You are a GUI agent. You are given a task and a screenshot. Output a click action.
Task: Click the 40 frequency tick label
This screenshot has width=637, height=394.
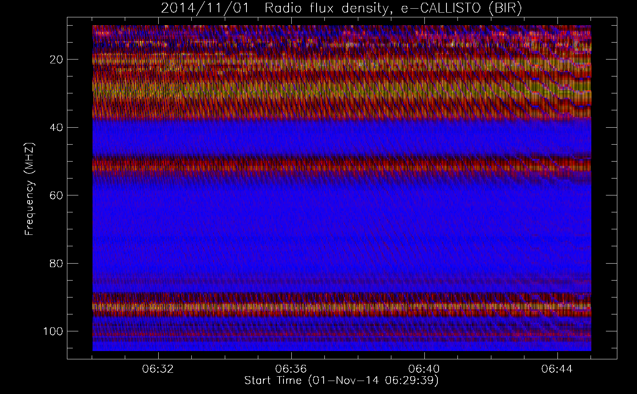point(57,127)
